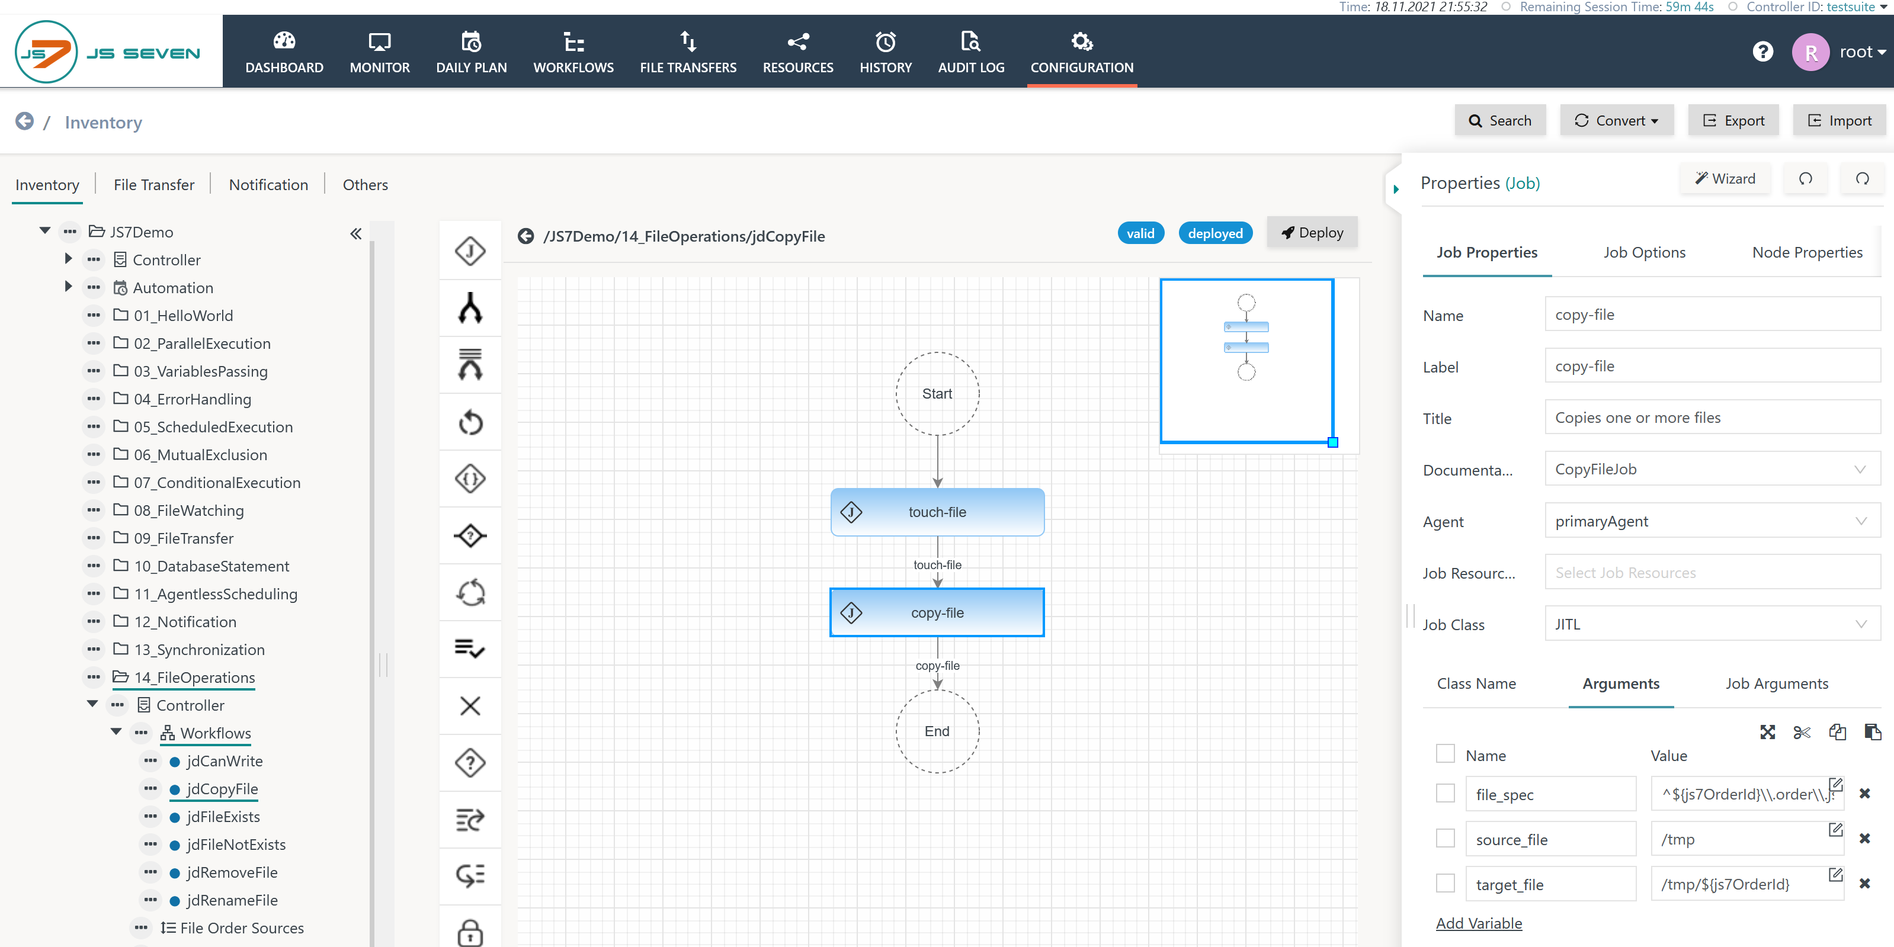1894x947 pixels.
Task: Check the file_spec argument checkbox
Action: point(1445,794)
